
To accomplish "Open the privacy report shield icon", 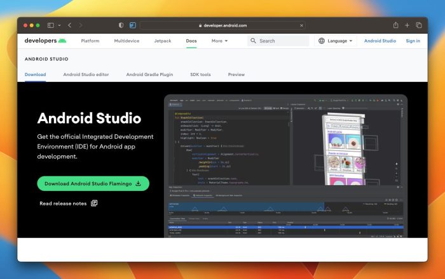I will (x=121, y=25).
